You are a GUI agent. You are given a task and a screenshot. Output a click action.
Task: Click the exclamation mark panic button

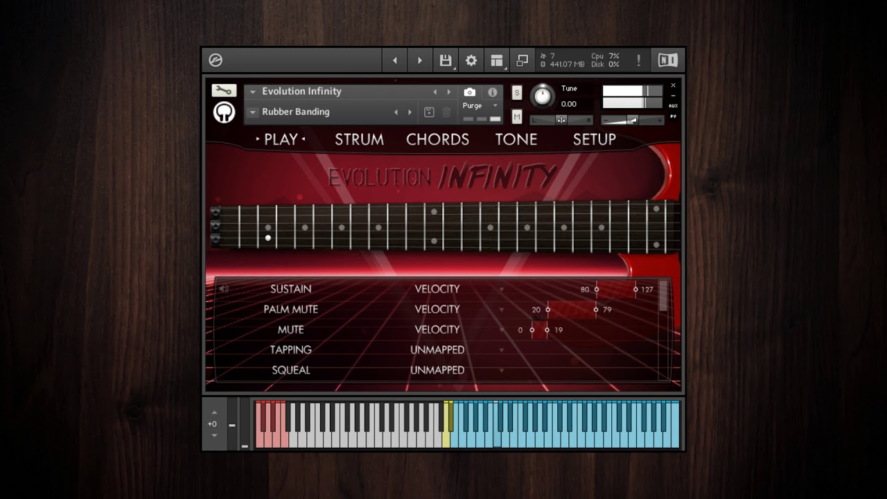(x=638, y=60)
